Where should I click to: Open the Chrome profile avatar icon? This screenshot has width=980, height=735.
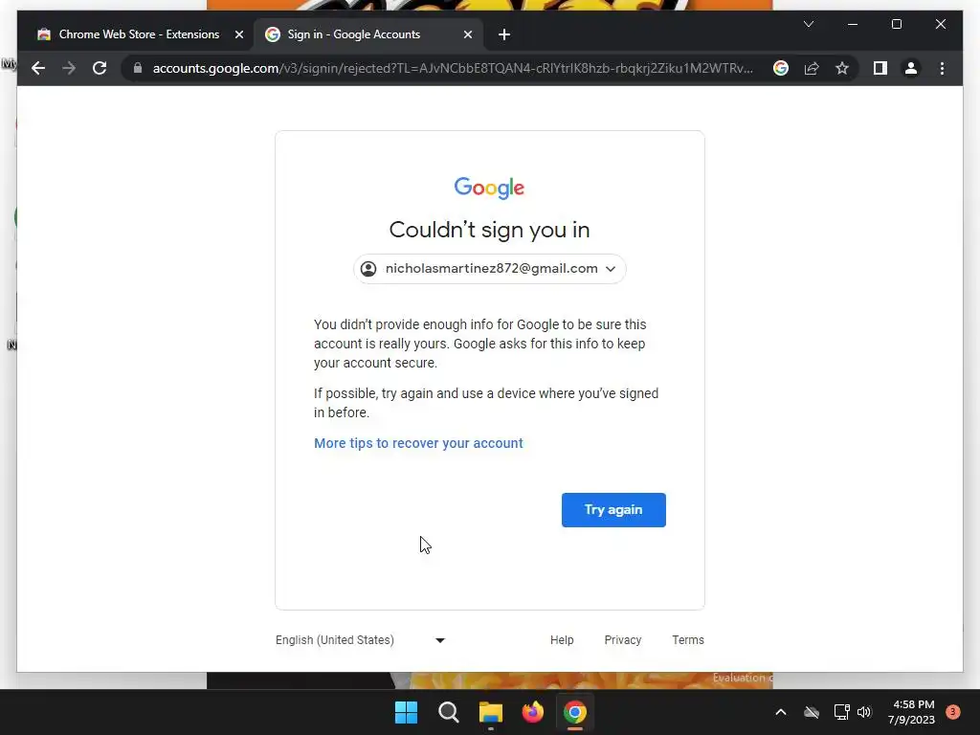pos(911,68)
